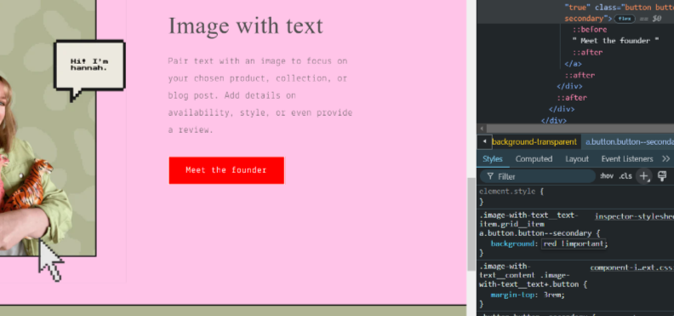Image resolution: width=674 pixels, height=316 pixels.
Task: Switch to the Styles tab
Action: pos(493,159)
